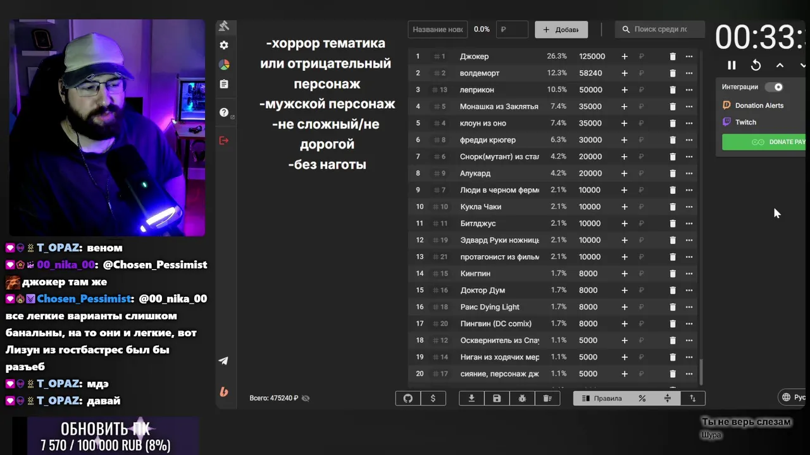Click the search among lots field

pyautogui.click(x=661, y=29)
